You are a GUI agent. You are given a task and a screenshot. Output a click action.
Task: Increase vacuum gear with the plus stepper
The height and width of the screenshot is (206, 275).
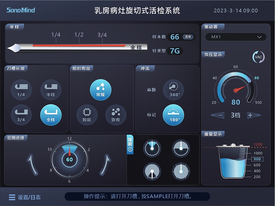pyautogui.click(x=252, y=115)
